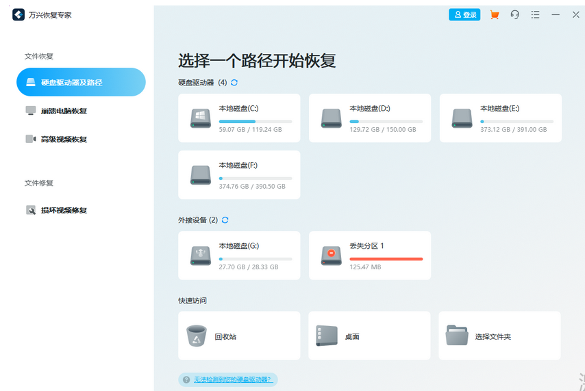Open the list menu icon in title bar
The image size is (585, 391).
click(536, 15)
